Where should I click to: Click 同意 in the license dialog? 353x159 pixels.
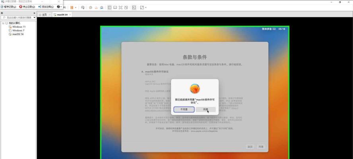click(206, 109)
